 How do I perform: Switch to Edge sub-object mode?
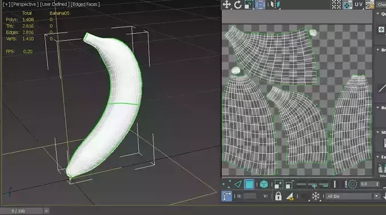(238, 184)
